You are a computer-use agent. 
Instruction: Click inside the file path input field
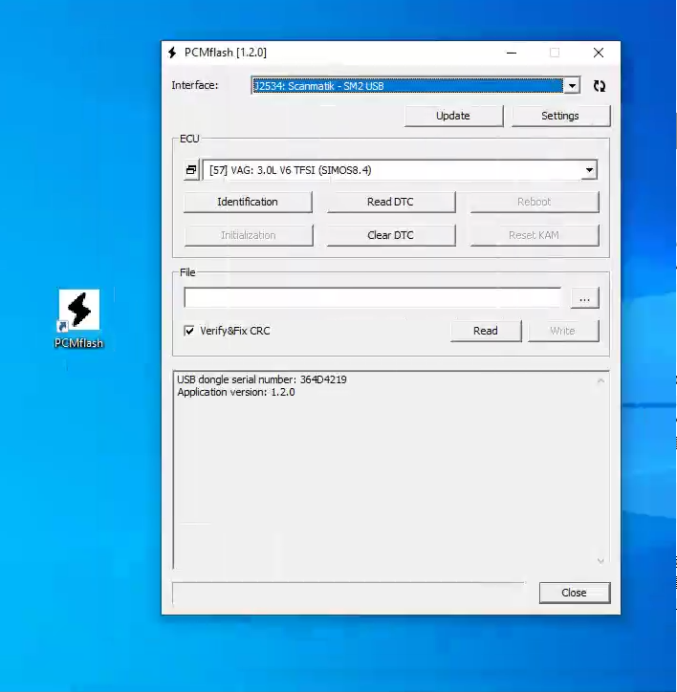click(x=373, y=298)
